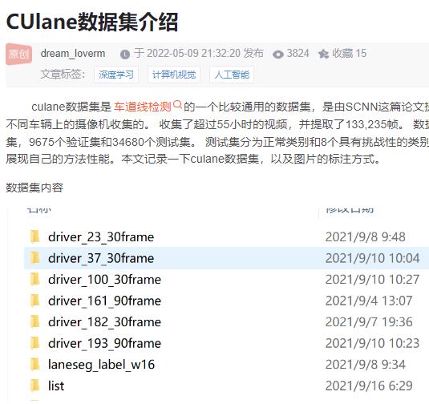Click folder icon of laneseg_label_w16

[35, 365]
